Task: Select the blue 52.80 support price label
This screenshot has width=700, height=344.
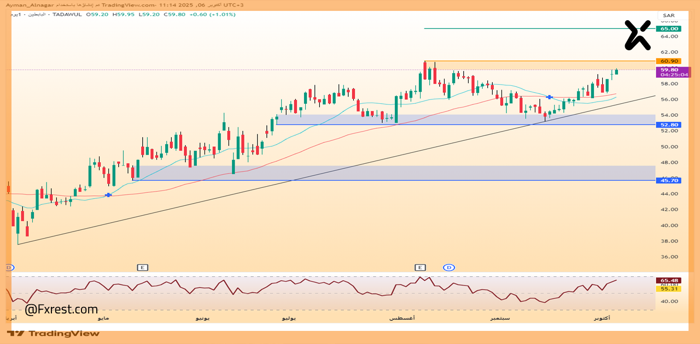Action: click(x=669, y=125)
